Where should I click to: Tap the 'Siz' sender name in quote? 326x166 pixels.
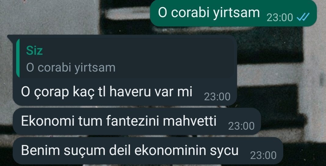point(34,50)
